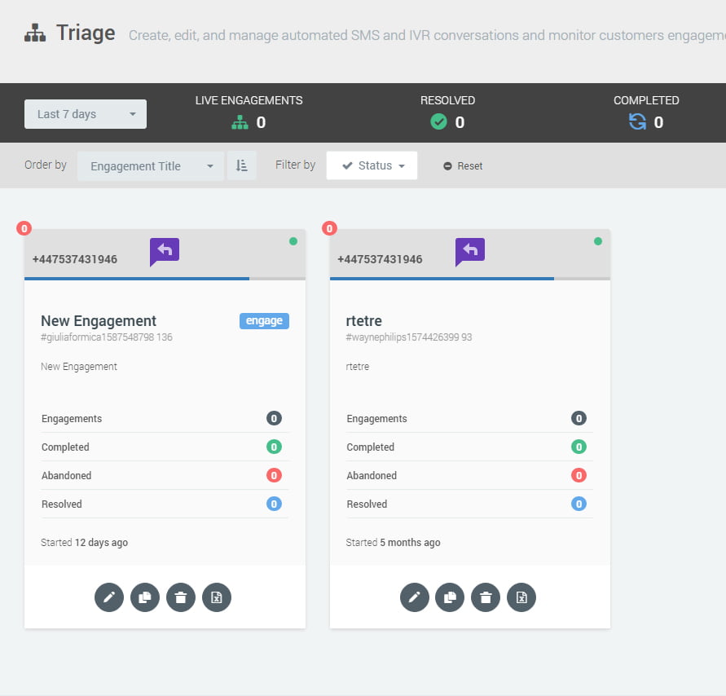Click the engage tag on New Engagement

coord(264,321)
